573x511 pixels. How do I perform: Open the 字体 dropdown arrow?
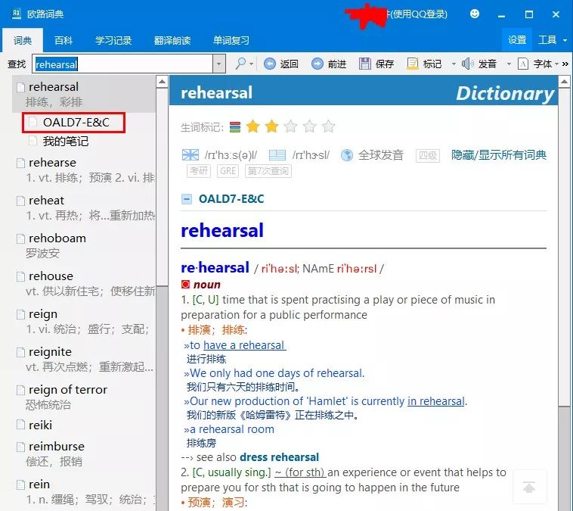point(556,64)
